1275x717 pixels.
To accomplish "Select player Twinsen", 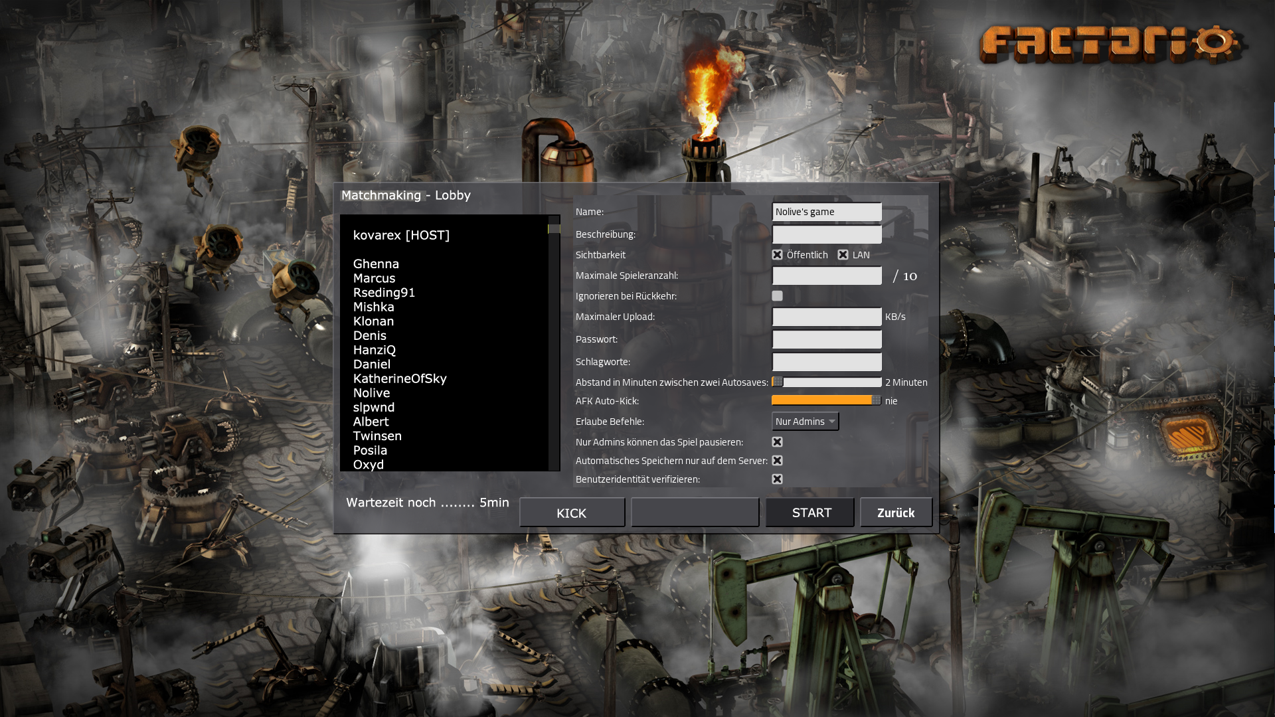I will 377,436.
